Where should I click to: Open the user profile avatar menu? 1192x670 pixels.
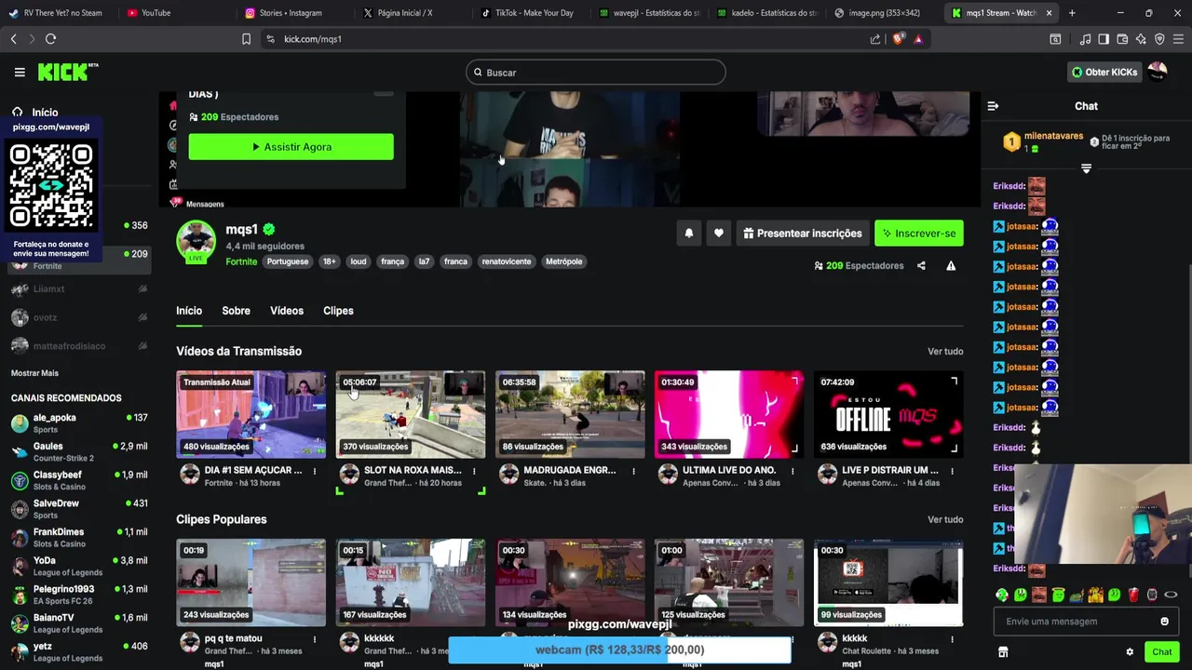click(1158, 72)
